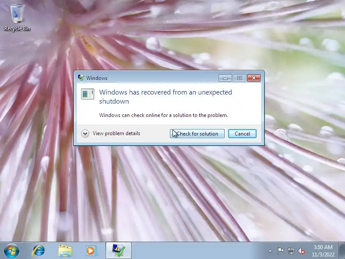The width and height of the screenshot is (345, 259).
Task: Open network status tray icon
Action: (291, 251)
